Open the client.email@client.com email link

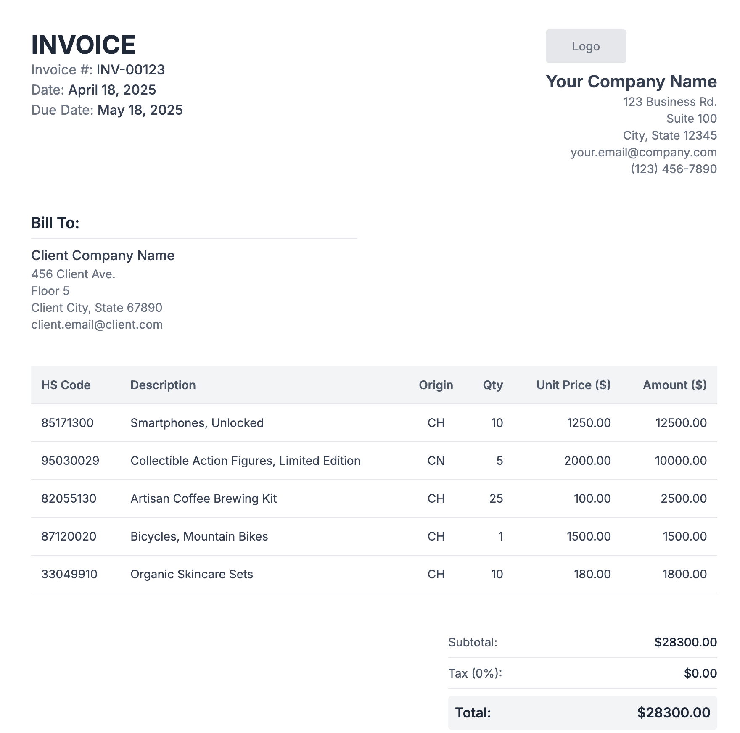coord(98,324)
